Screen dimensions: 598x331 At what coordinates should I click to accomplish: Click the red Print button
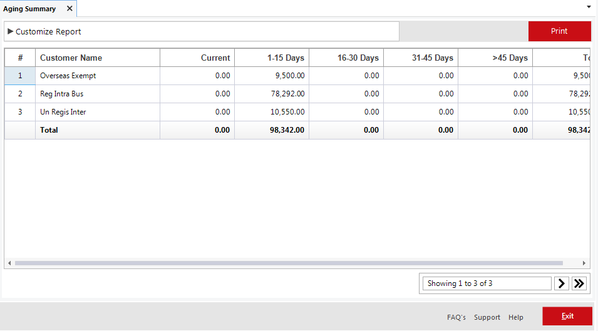click(x=559, y=31)
